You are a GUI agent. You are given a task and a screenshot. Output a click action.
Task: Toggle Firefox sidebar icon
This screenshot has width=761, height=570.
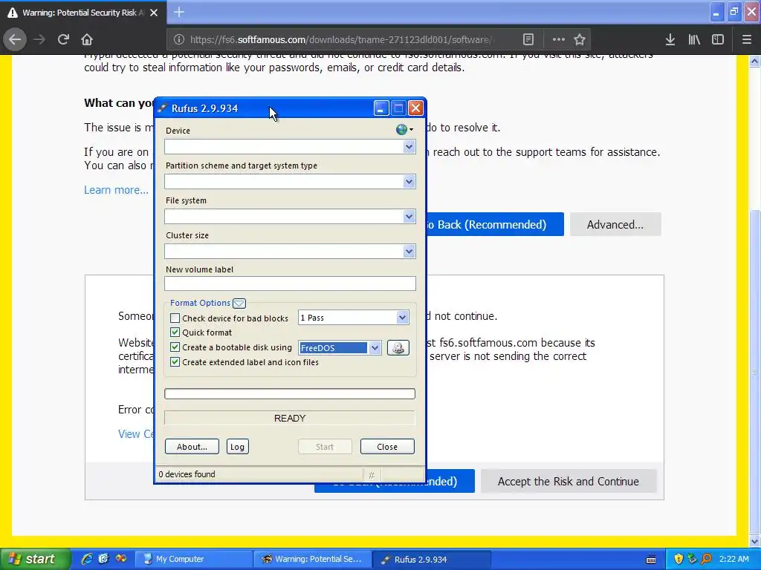(x=718, y=40)
